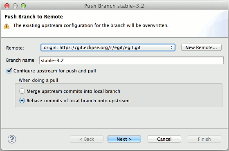Toggle Configure upstream for push and pull
Image resolution: width=229 pixels, height=151 pixels.
pyautogui.click(x=9, y=71)
